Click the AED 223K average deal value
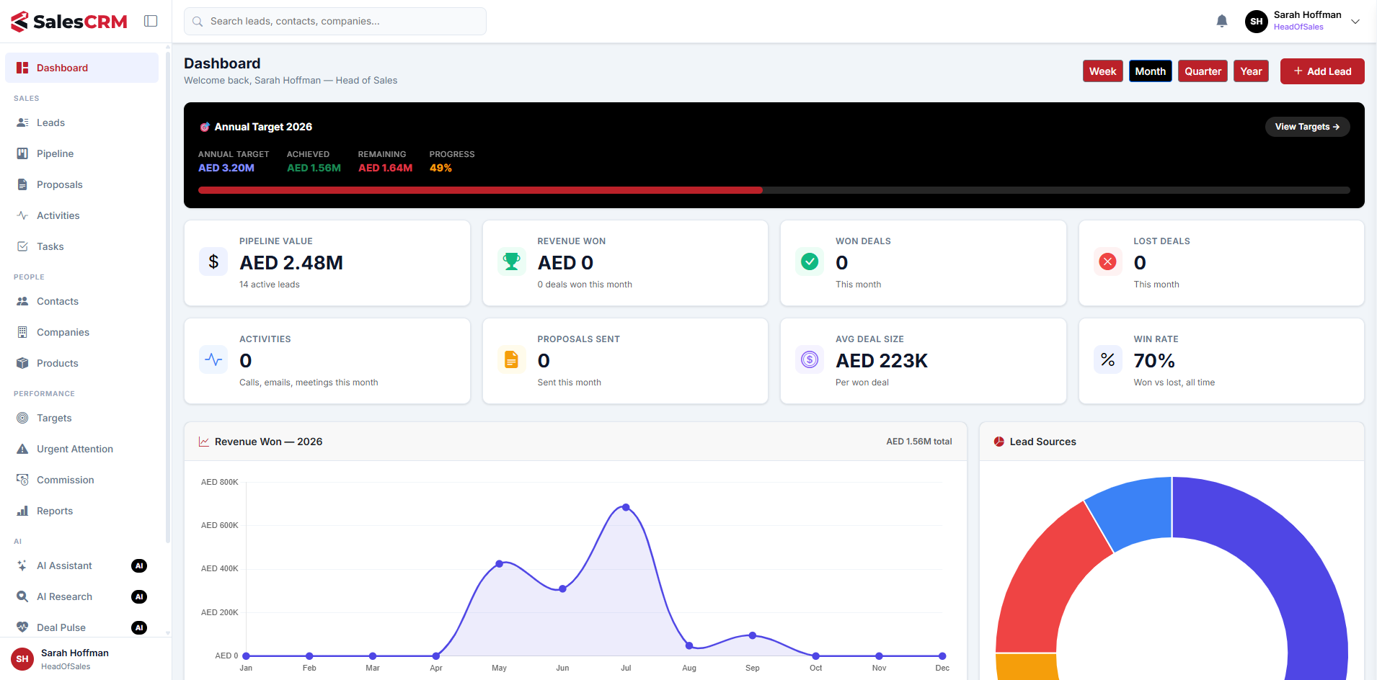 click(x=882, y=361)
